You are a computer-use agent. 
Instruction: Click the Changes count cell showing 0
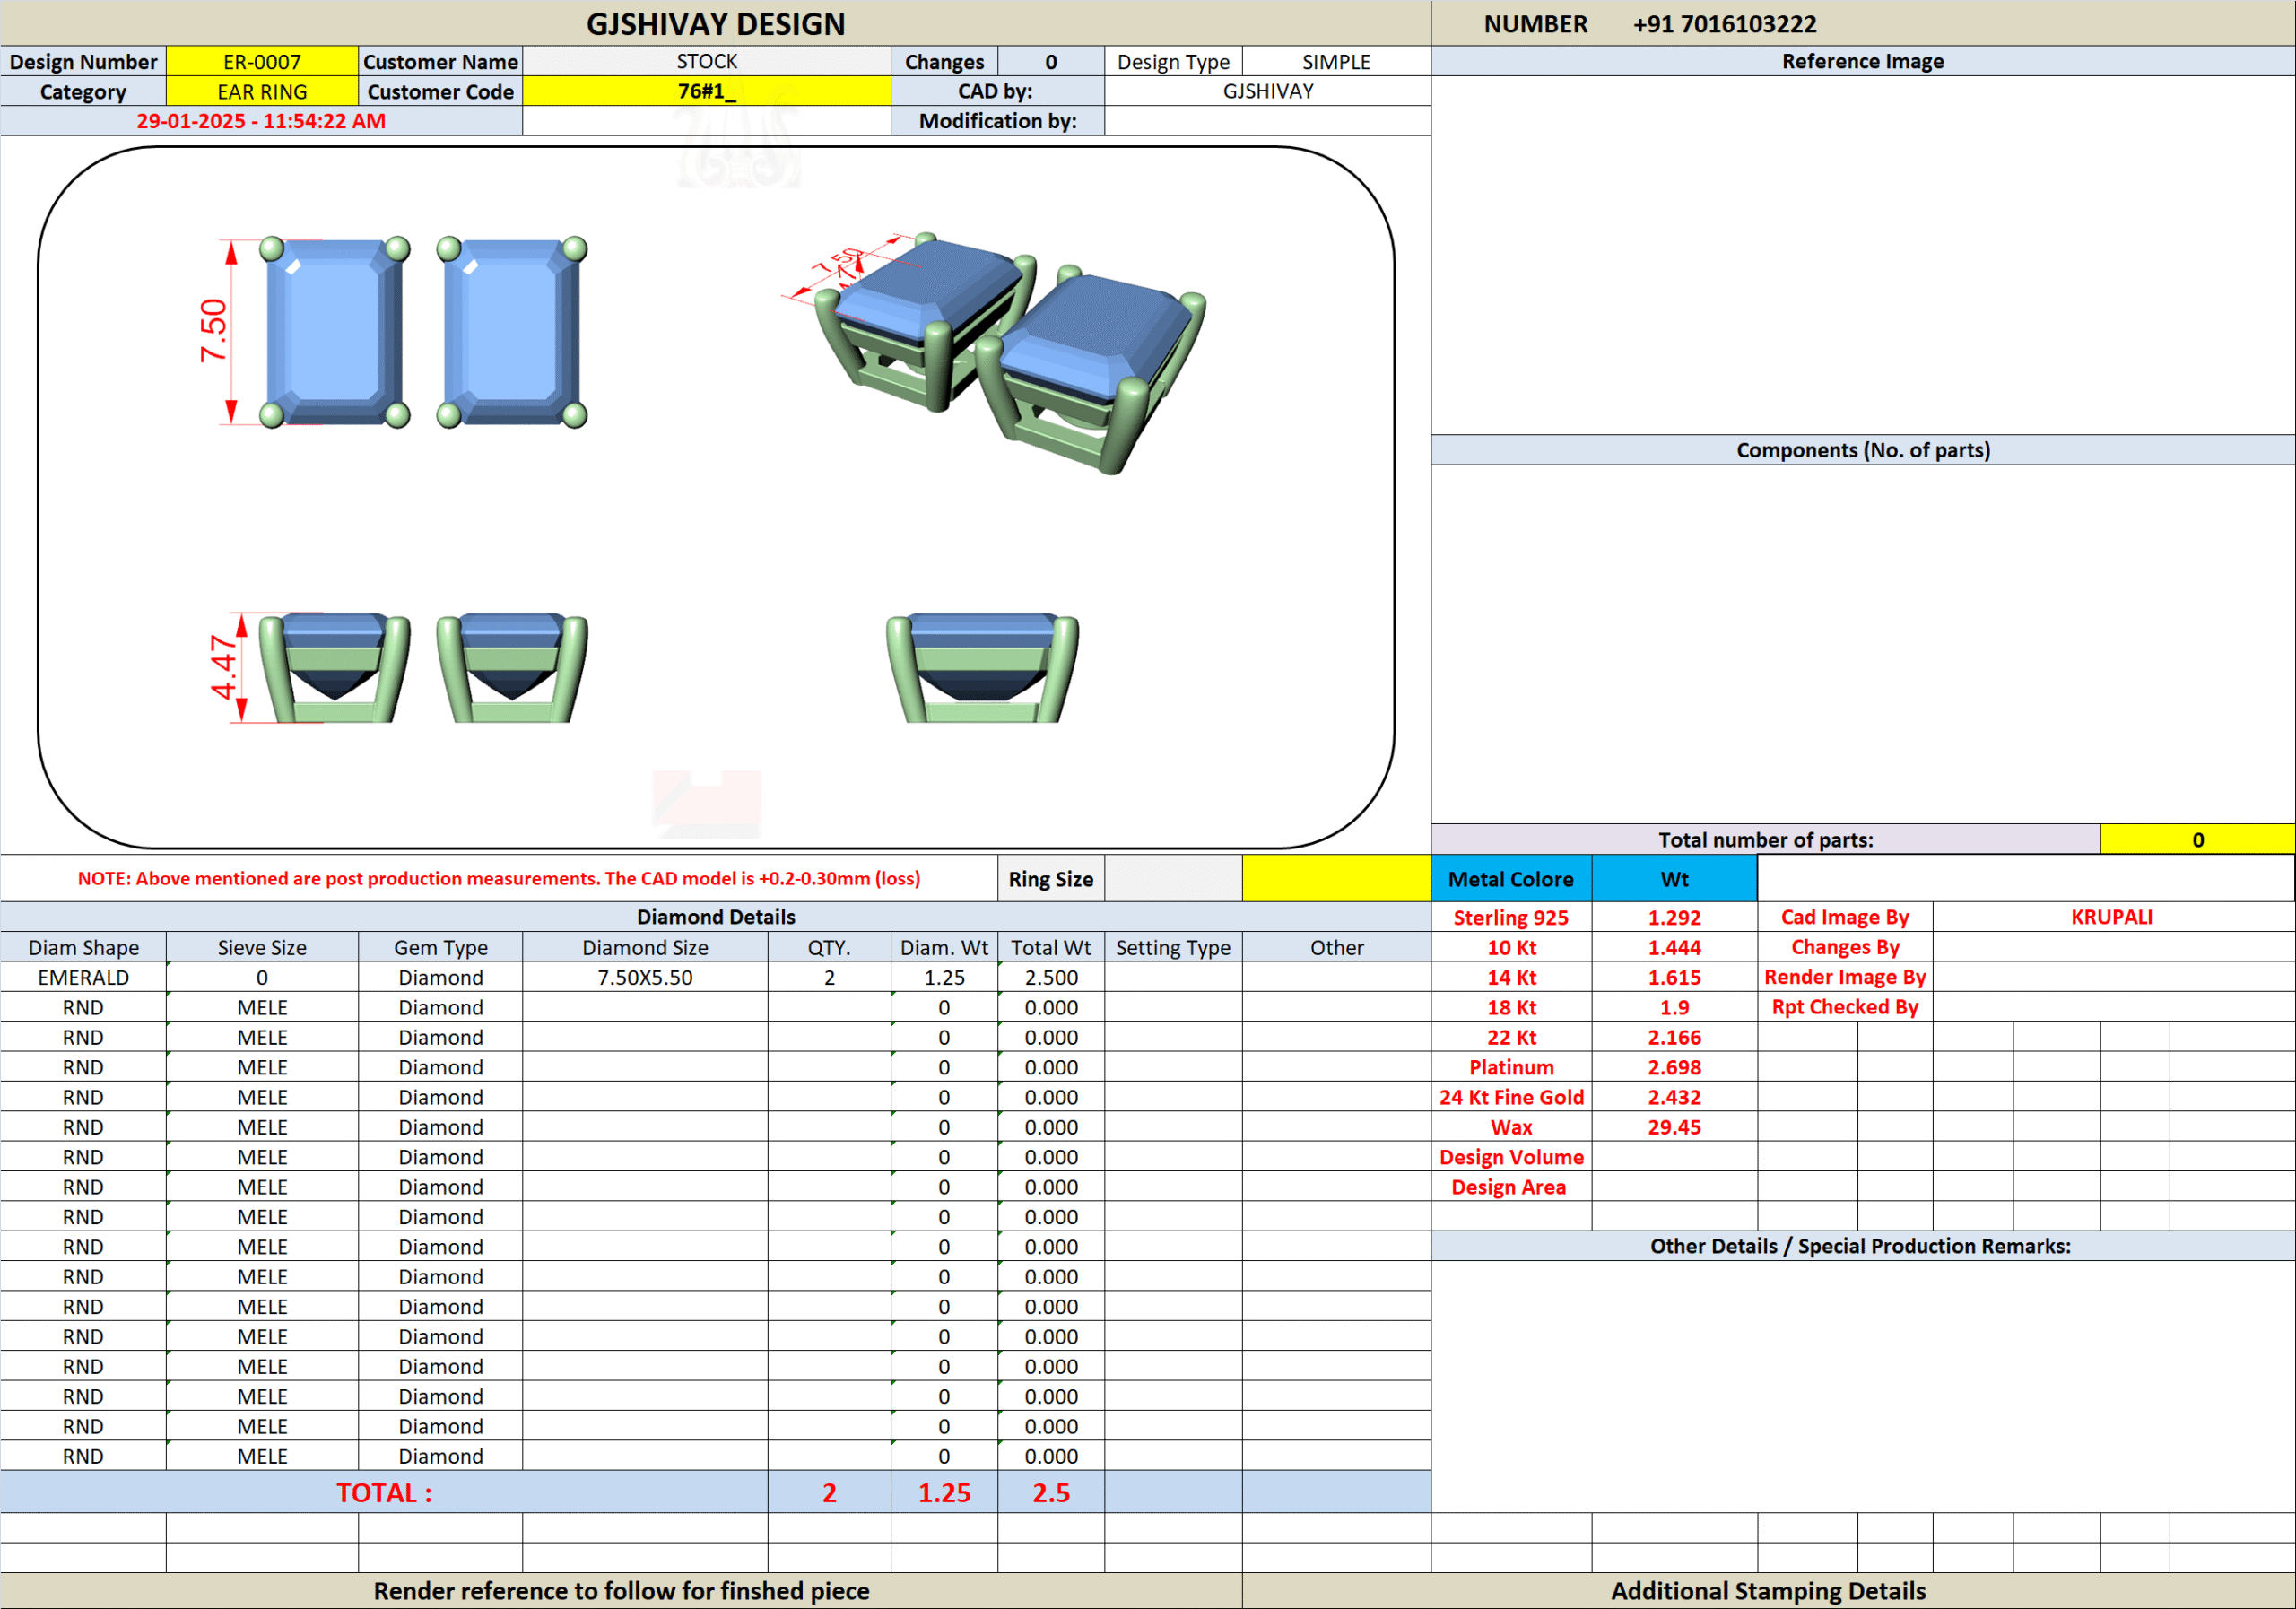click(x=1051, y=62)
